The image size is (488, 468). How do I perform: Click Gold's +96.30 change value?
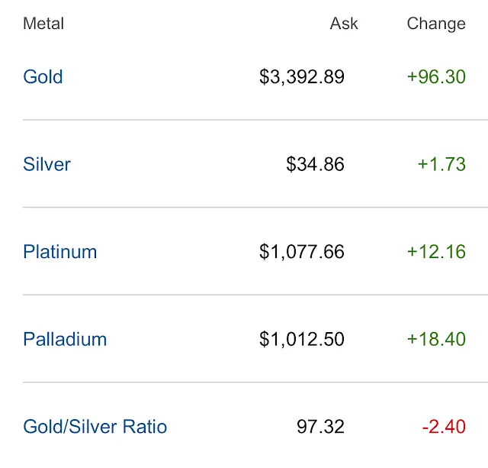click(x=436, y=76)
